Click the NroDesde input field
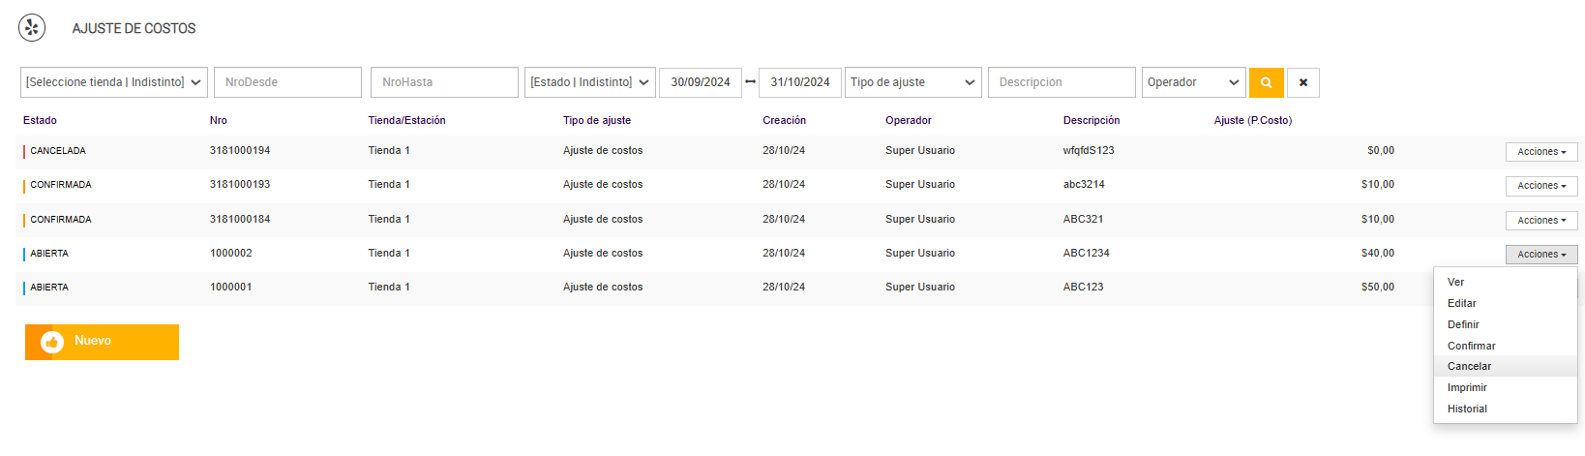 click(287, 82)
